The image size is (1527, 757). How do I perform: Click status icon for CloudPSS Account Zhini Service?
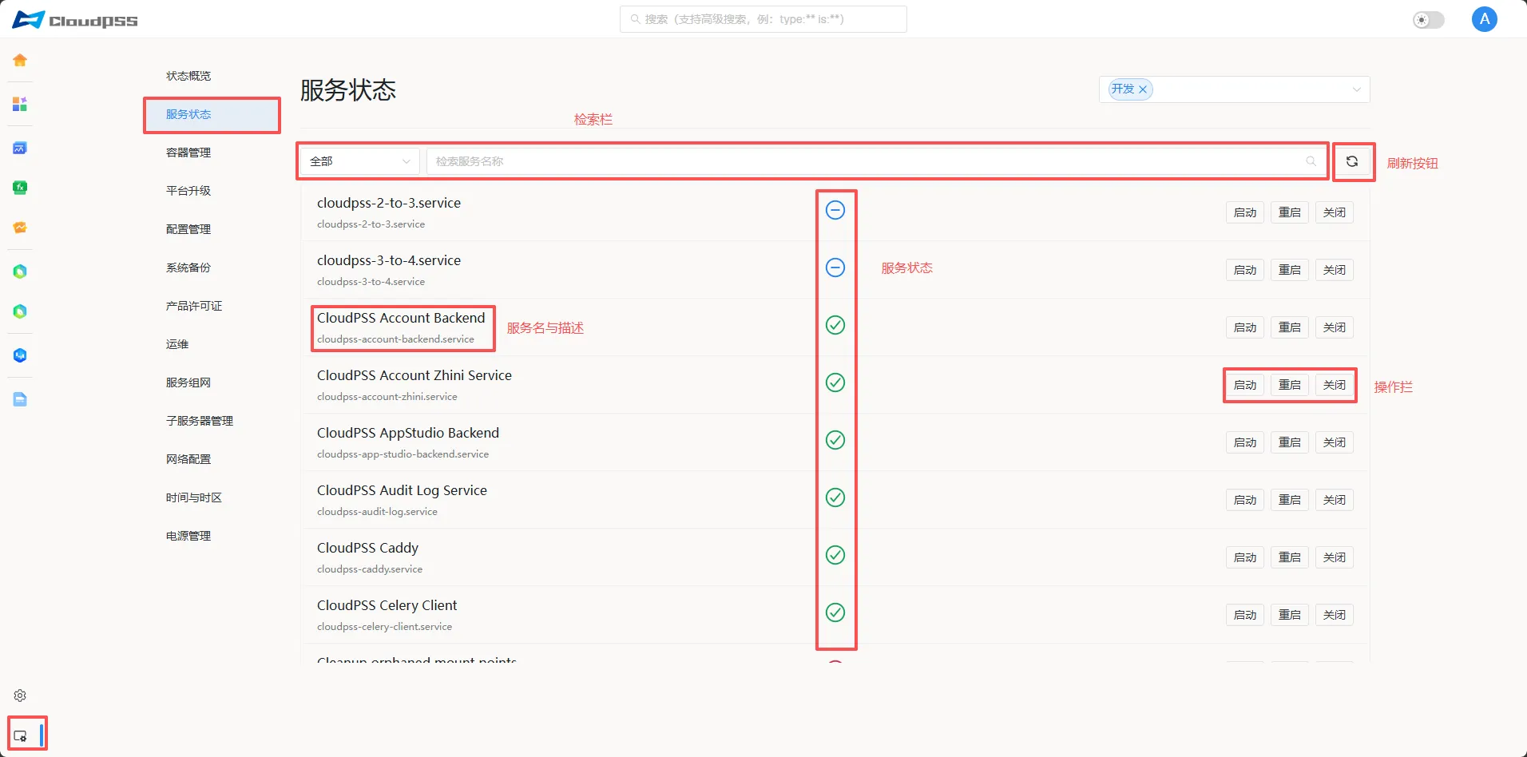(x=835, y=382)
